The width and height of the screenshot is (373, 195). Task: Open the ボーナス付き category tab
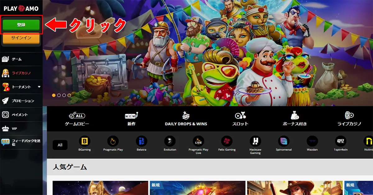[x=295, y=119]
